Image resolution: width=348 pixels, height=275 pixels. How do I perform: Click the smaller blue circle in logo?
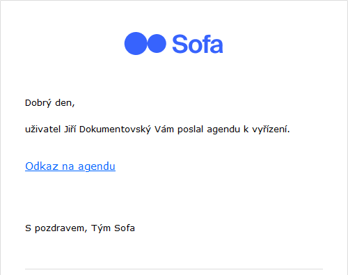tap(157, 43)
